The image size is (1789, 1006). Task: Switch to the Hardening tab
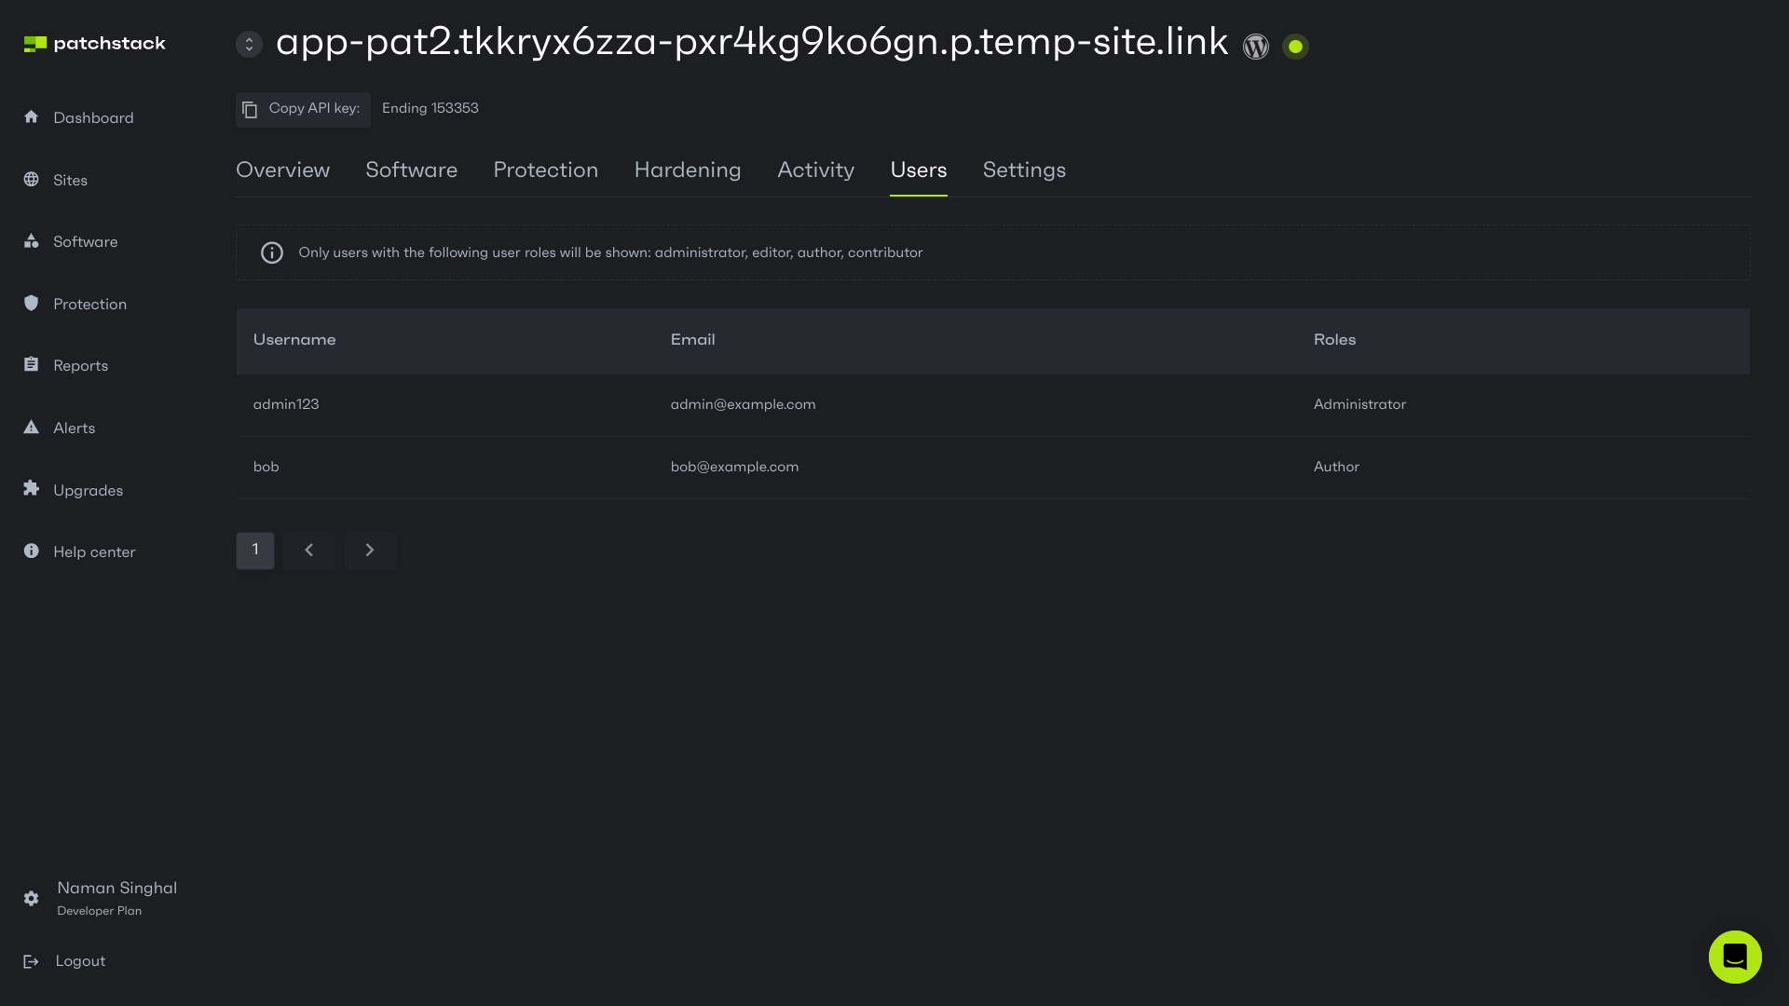(x=688, y=170)
